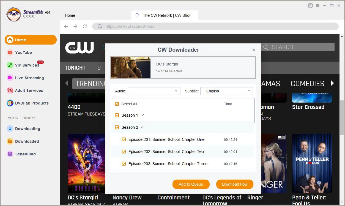
Task: Click Episode 201: Summer School: Chapter One
Action: click(x=166, y=139)
